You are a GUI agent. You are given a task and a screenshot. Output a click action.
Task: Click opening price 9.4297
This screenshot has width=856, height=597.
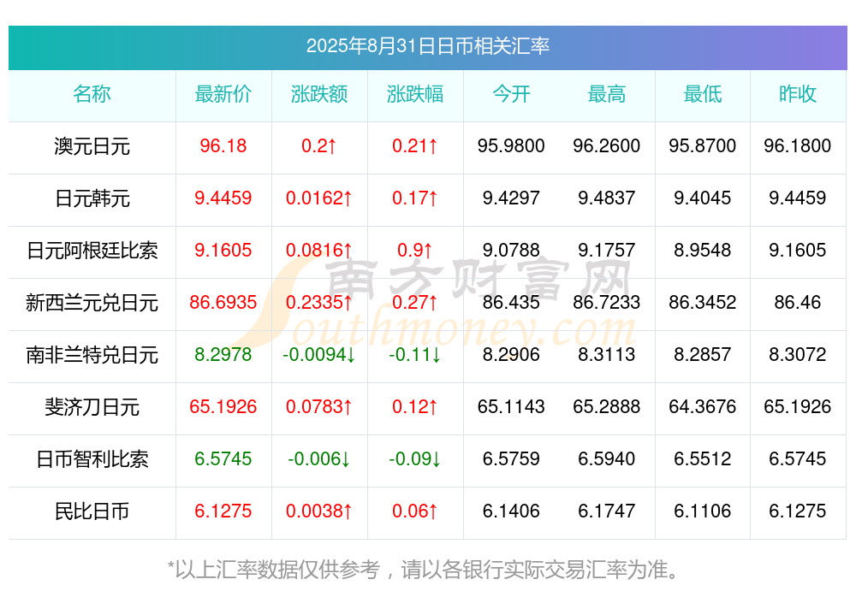[511, 198]
